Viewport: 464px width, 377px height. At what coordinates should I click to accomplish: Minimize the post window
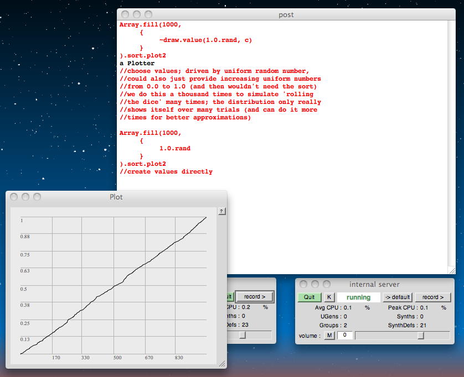pos(137,14)
